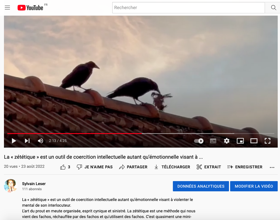
Task: Open the YouTube hamburger guide menu
Action: coord(7,8)
